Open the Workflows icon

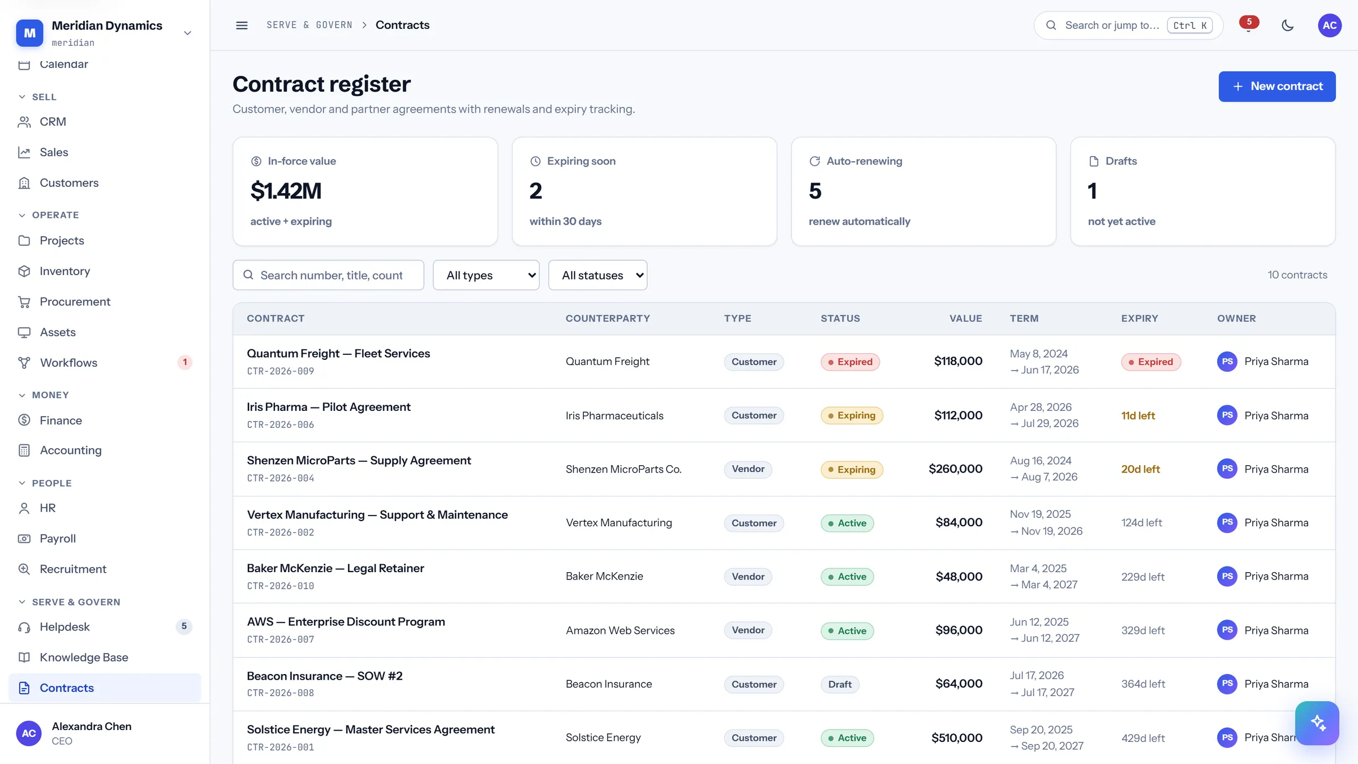(24, 363)
